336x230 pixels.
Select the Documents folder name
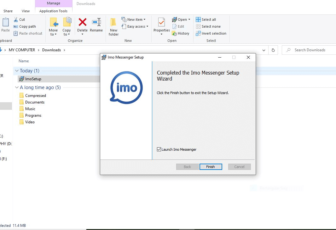(x=35, y=102)
